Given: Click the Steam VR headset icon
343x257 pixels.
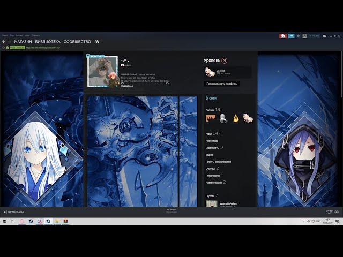Looking at the screenshot, I should point(298,36).
